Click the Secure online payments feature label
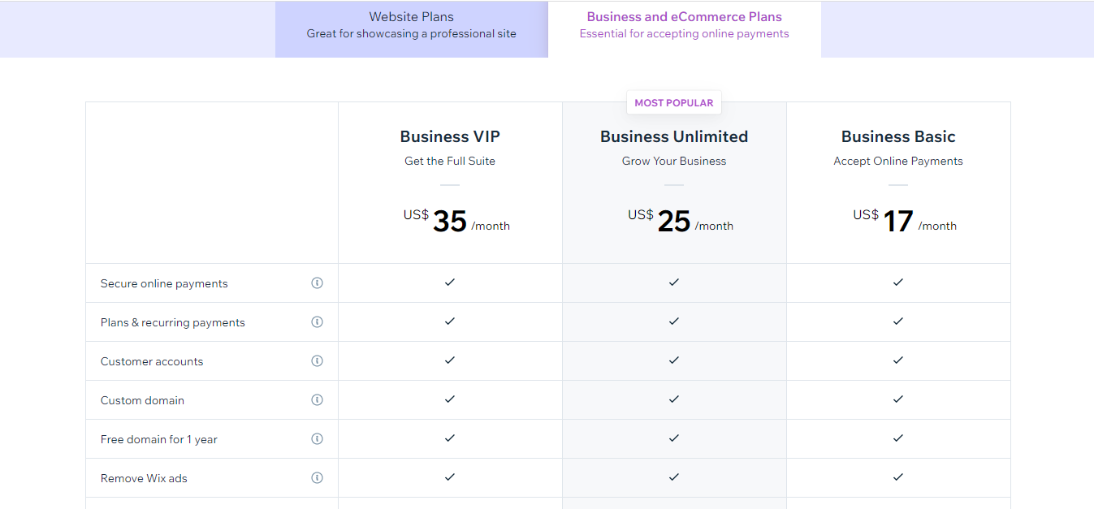The height and width of the screenshot is (509, 1094). [164, 283]
